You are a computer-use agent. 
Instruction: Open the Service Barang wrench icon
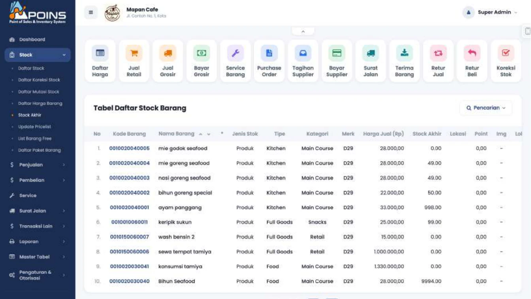coord(235,53)
